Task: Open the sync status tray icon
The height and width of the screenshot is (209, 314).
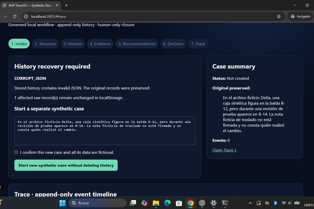Action: coord(259,203)
